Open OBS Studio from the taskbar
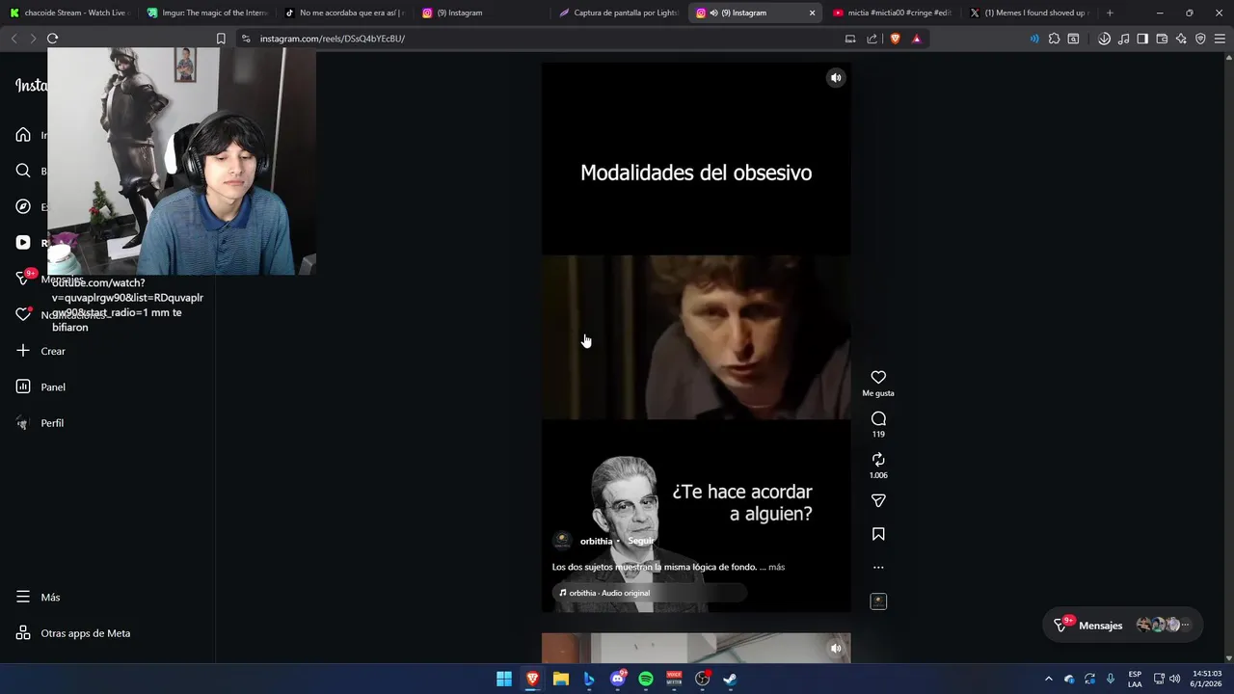The width and height of the screenshot is (1234, 694). pyautogui.click(x=703, y=679)
